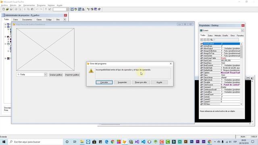Open File Explorer from the taskbar
258x145 pixels.
[82, 142]
